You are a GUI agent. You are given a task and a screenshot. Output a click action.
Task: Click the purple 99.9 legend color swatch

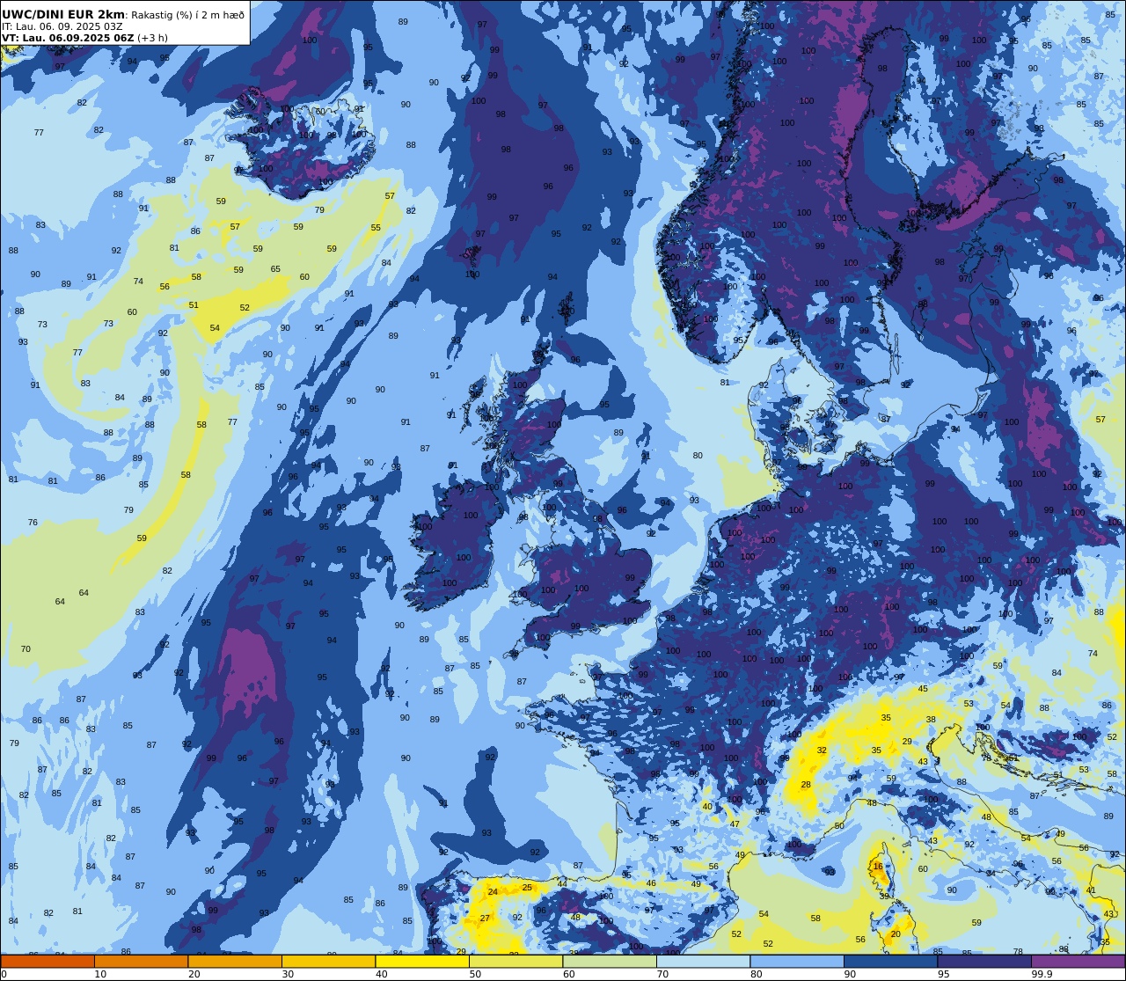click(1078, 962)
